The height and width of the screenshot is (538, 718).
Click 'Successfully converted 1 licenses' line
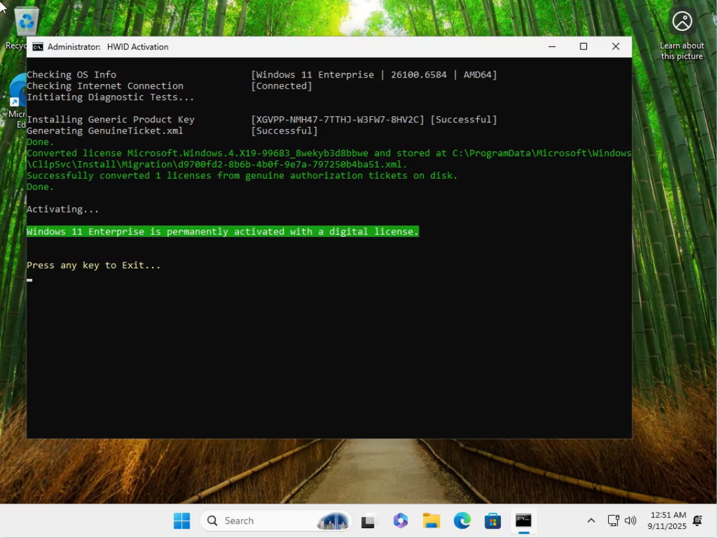point(242,176)
